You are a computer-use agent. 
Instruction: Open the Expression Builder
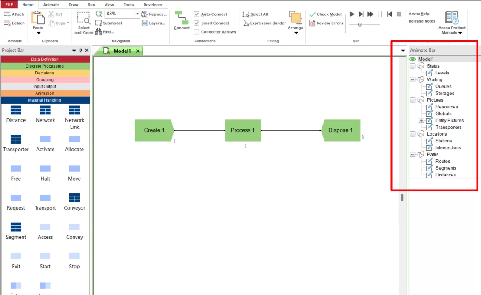coord(265,23)
